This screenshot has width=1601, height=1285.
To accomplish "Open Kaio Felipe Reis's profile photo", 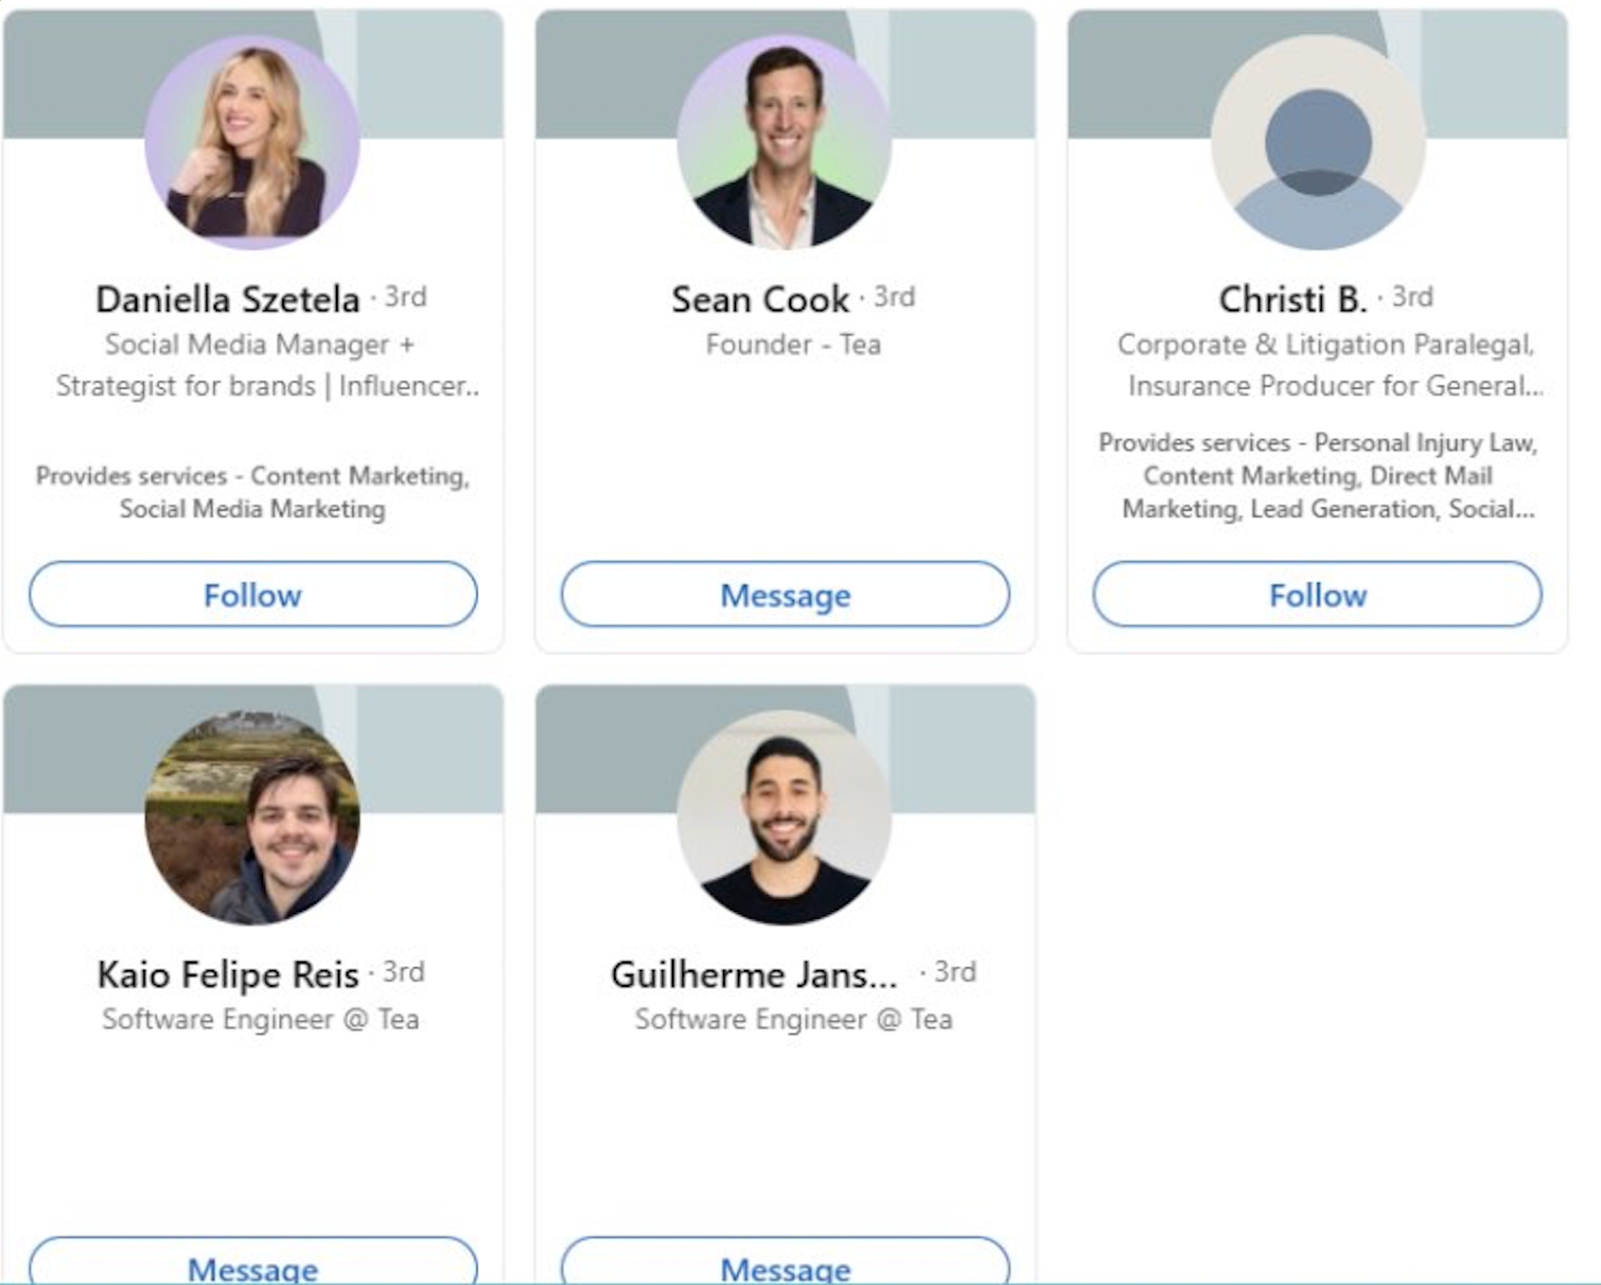I will pos(252,817).
